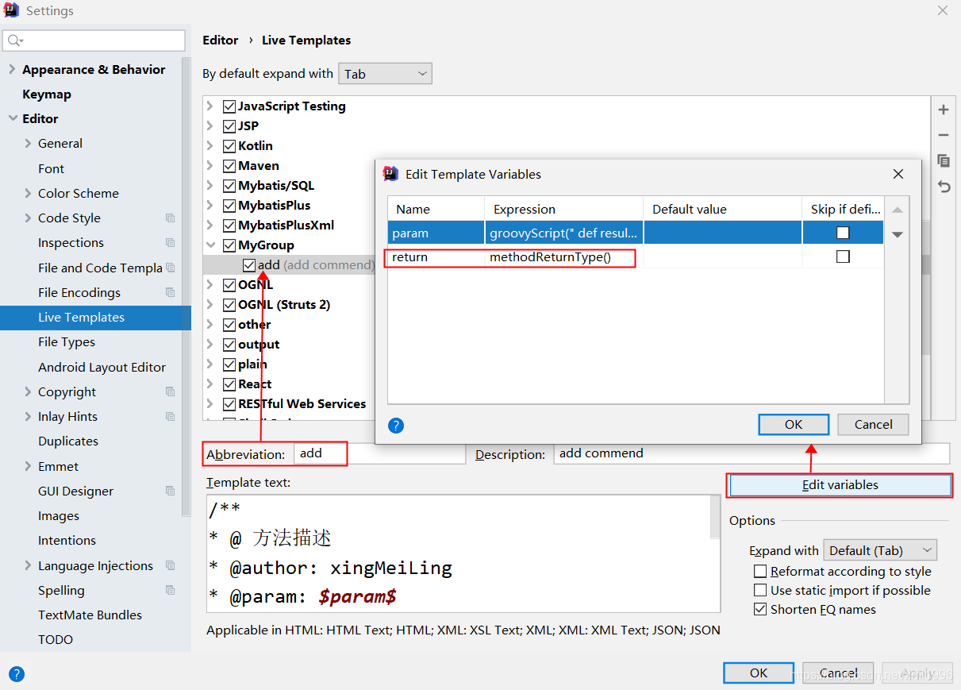Click project-level icon beside Language Injections
961x690 pixels.
(x=170, y=565)
